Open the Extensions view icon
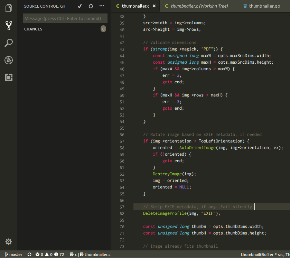290x258 pixels. 9,77
